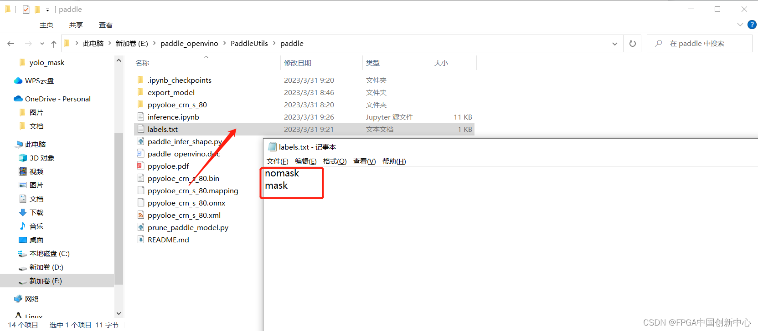Open 帮助(H) menu in Notepad

(x=394, y=161)
